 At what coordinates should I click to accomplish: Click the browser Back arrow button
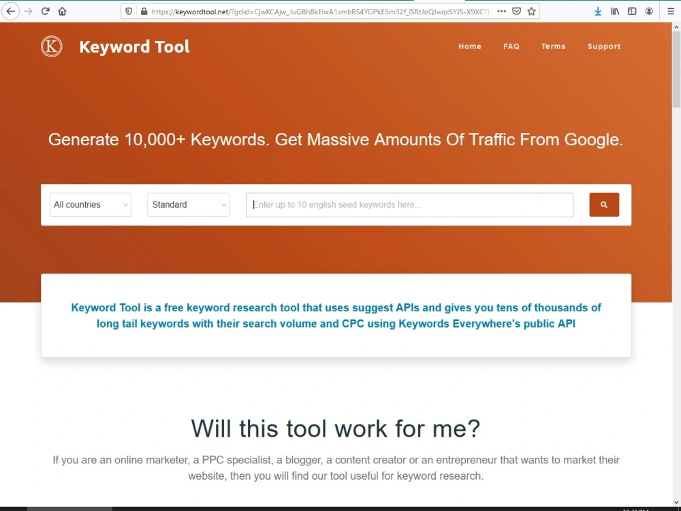click(10, 12)
